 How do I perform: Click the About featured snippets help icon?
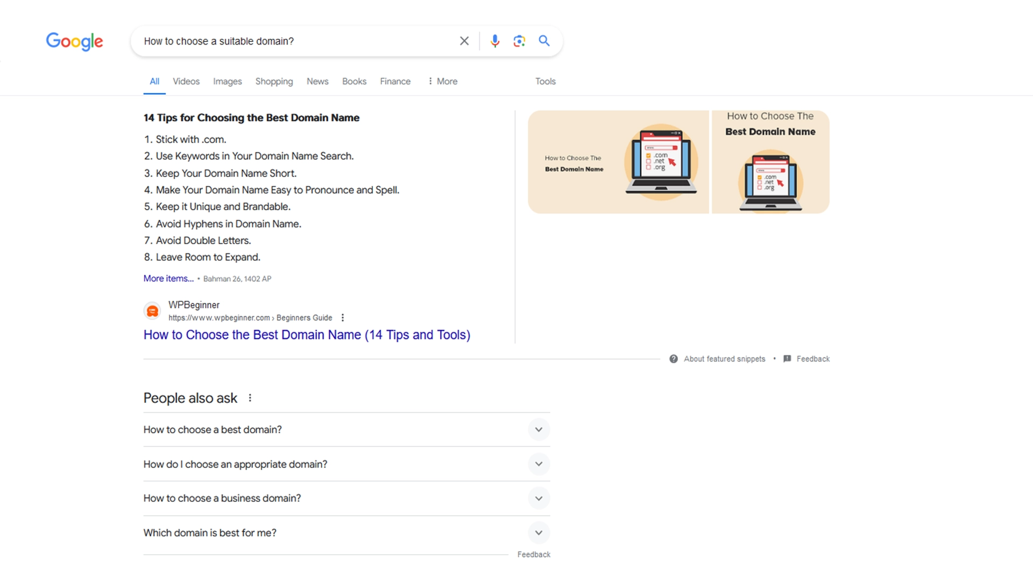[674, 359]
